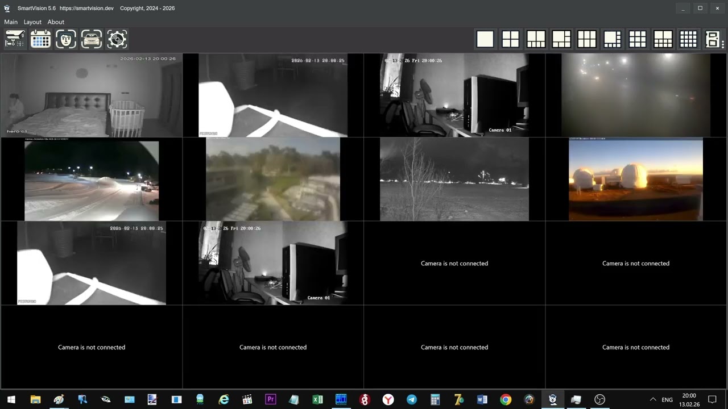Open Excel from the taskbar

(x=317, y=399)
